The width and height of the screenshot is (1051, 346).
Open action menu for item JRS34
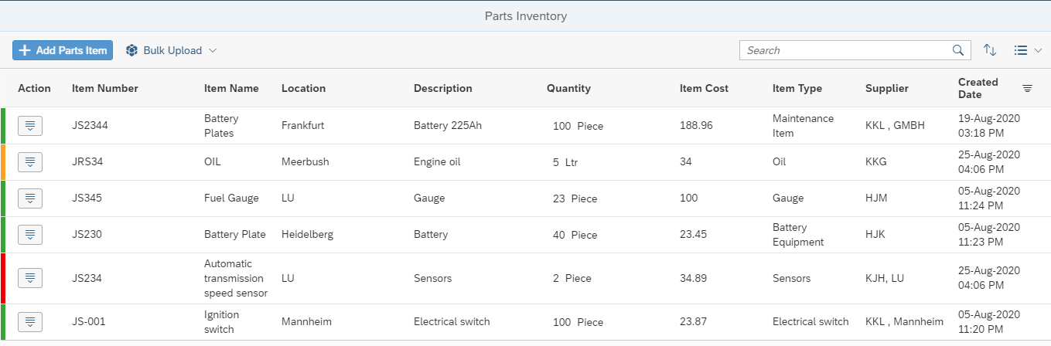point(30,162)
